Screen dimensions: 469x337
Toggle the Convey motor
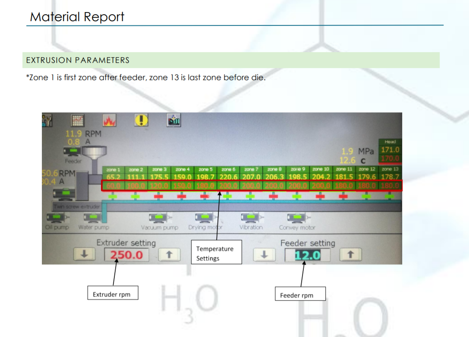pyautogui.click(x=297, y=219)
